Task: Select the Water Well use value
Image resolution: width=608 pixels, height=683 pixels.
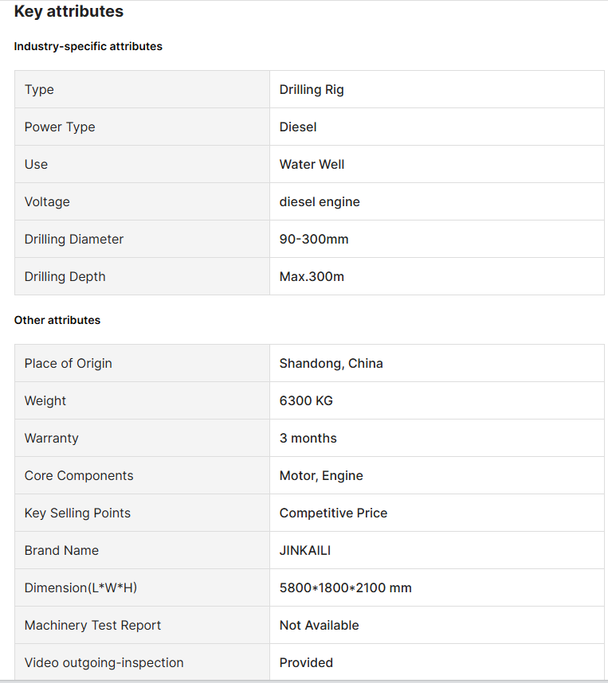Action: point(312,165)
